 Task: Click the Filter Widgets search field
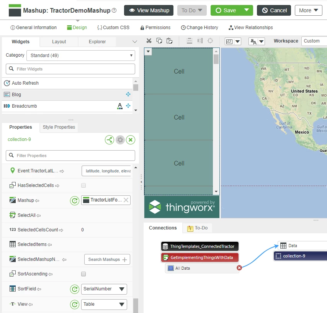click(70, 69)
